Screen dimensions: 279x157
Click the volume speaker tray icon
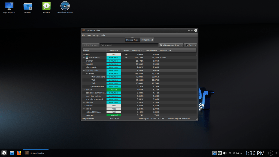(x=225, y=153)
